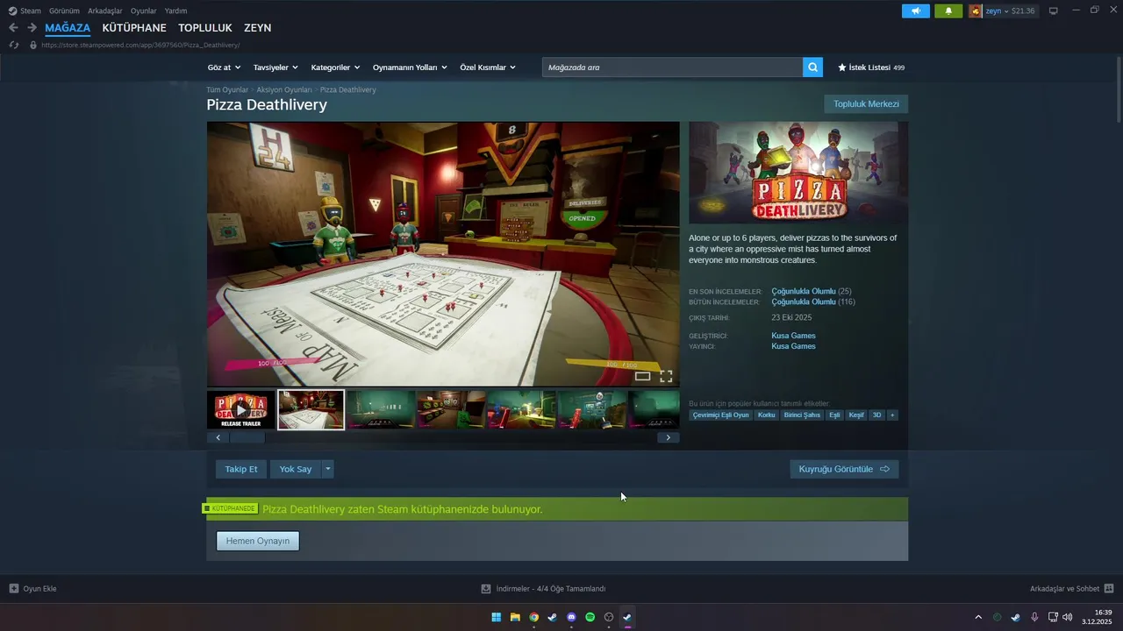Enter fullscreen on the screenshot viewer
The image size is (1123, 631).
pyautogui.click(x=666, y=377)
